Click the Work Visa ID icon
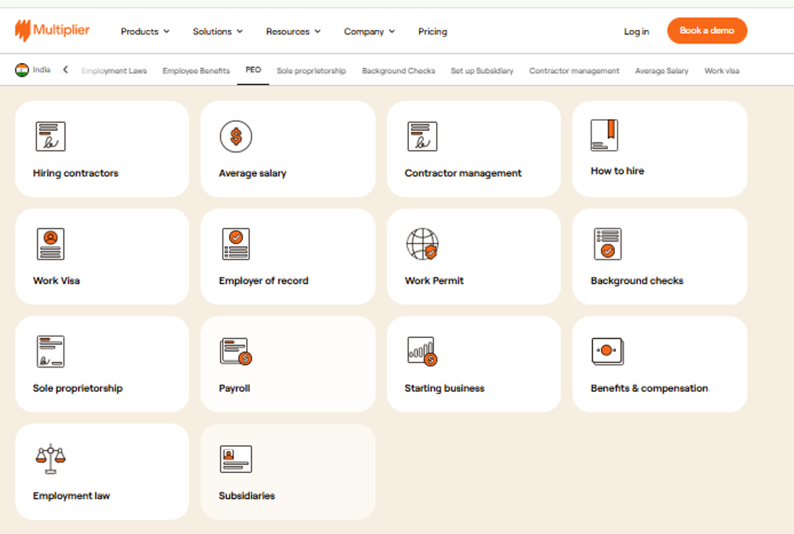Image resolution: width=794 pixels, height=534 pixels. click(50, 244)
